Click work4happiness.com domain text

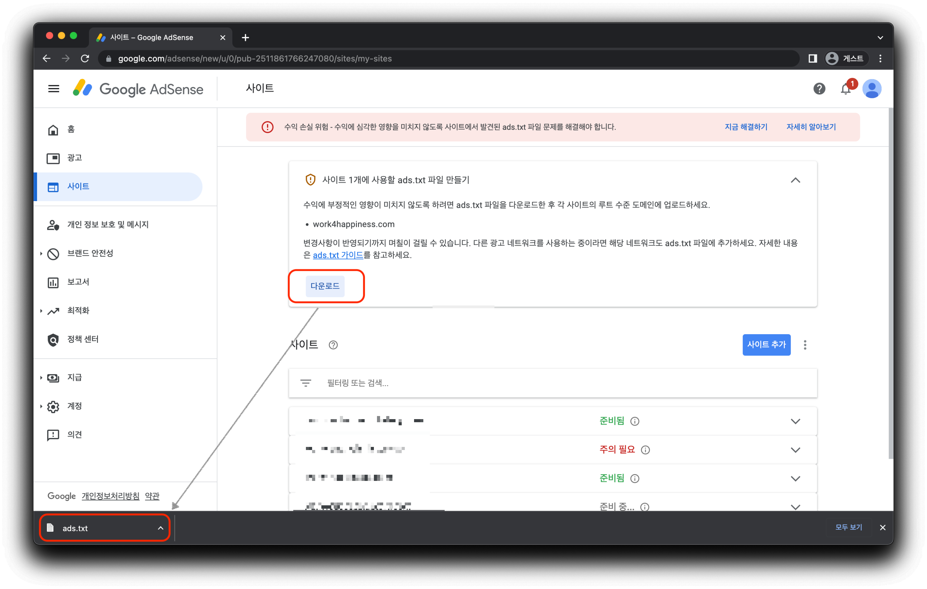(x=353, y=224)
